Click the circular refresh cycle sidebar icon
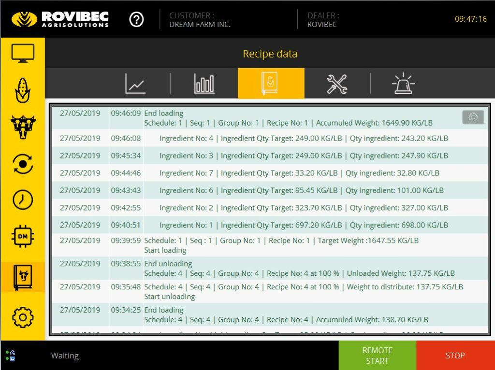This screenshot has height=370, width=495. coord(23,164)
